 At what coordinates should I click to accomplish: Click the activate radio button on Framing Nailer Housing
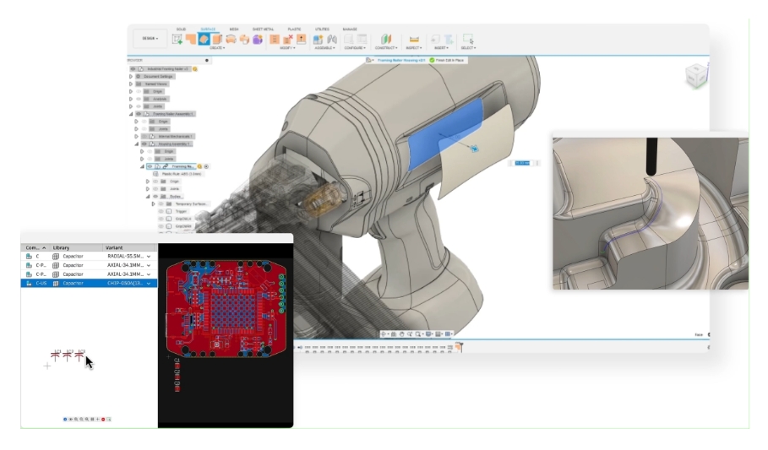[206, 166]
